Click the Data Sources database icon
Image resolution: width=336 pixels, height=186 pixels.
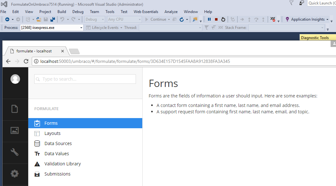(x=37, y=143)
